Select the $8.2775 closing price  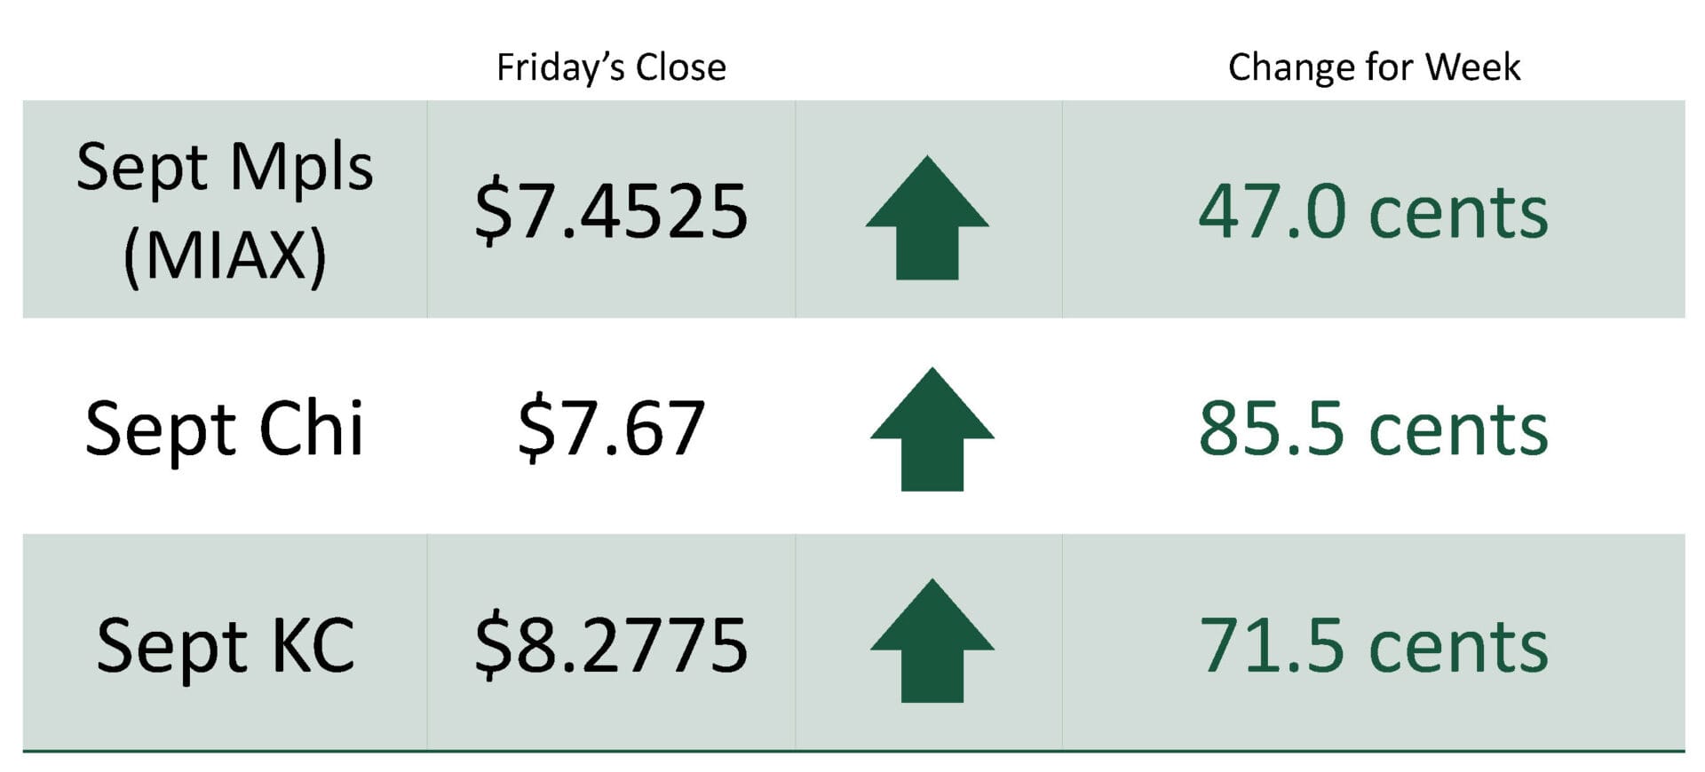(611, 645)
